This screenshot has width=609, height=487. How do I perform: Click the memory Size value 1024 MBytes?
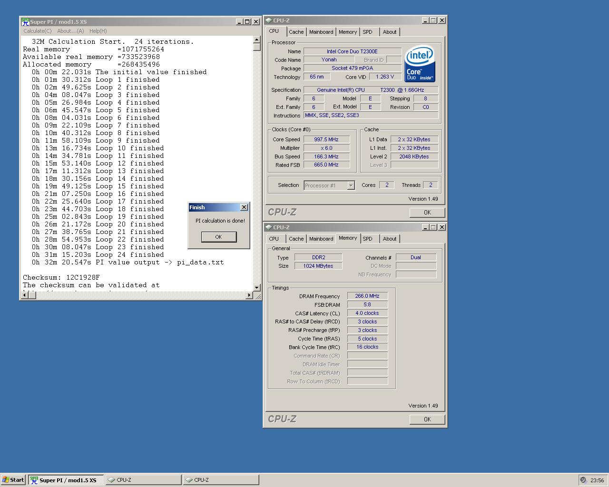(318, 266)
